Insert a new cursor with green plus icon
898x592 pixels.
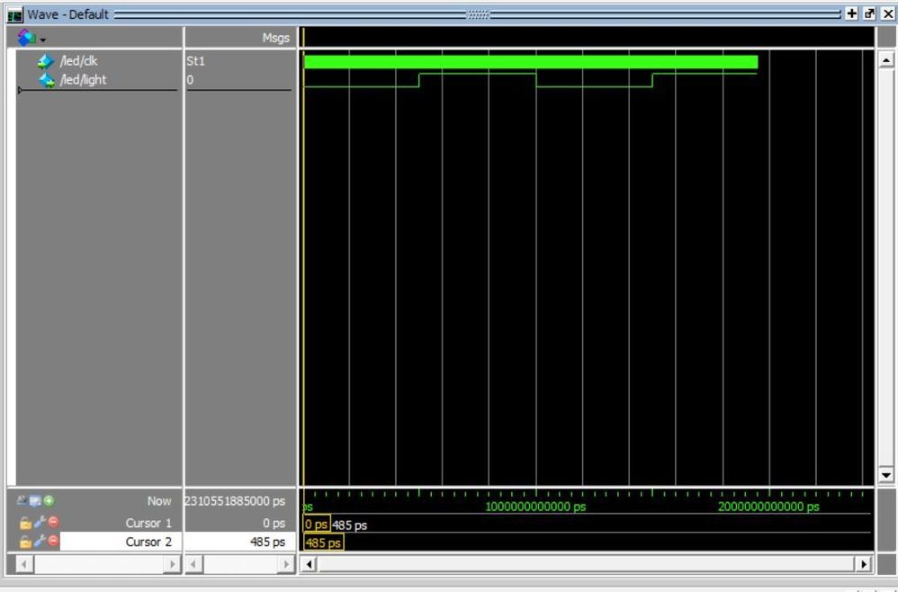click(x=49, y=501)
